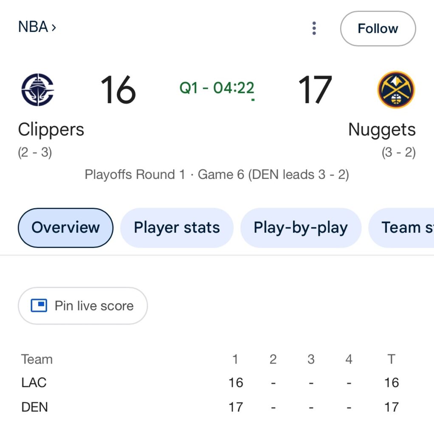Click Nuggets score of 17

point(314,90)
